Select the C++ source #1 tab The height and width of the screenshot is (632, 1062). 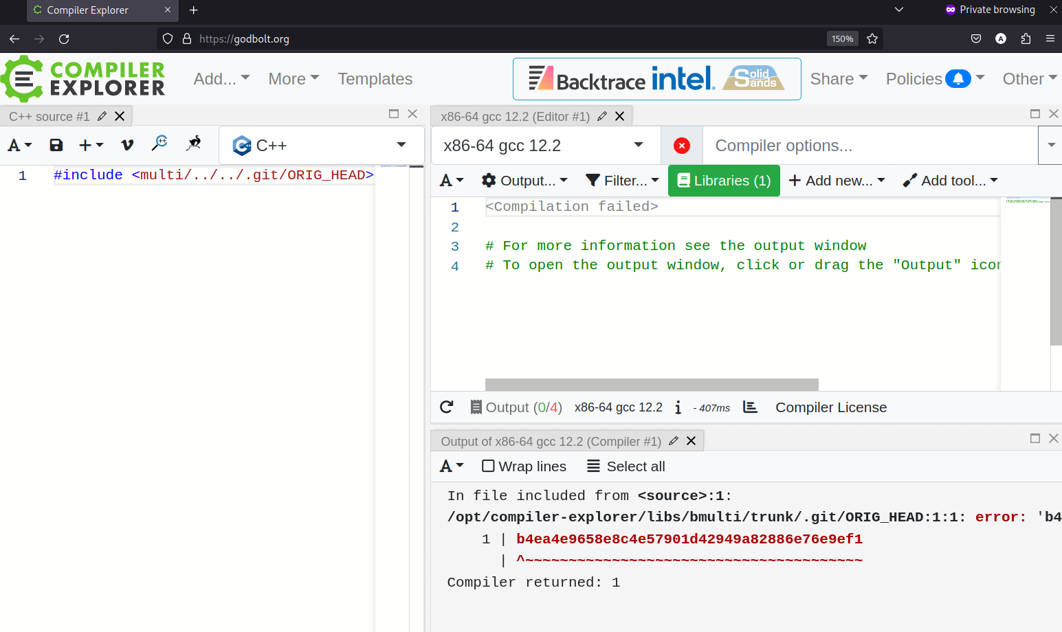49,115
